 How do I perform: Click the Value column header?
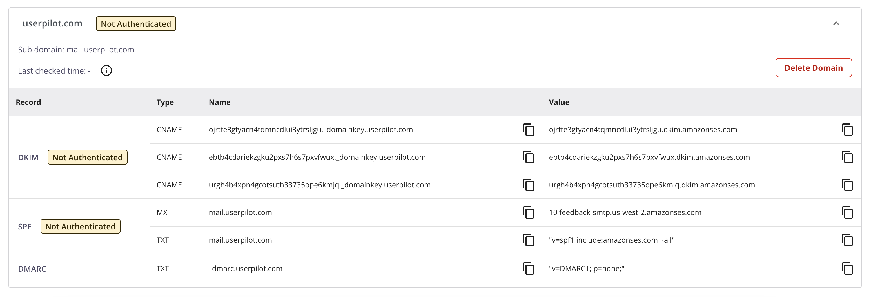559,102
